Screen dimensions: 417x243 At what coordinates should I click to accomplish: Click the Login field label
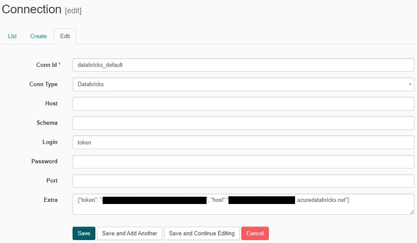point(50,142)
